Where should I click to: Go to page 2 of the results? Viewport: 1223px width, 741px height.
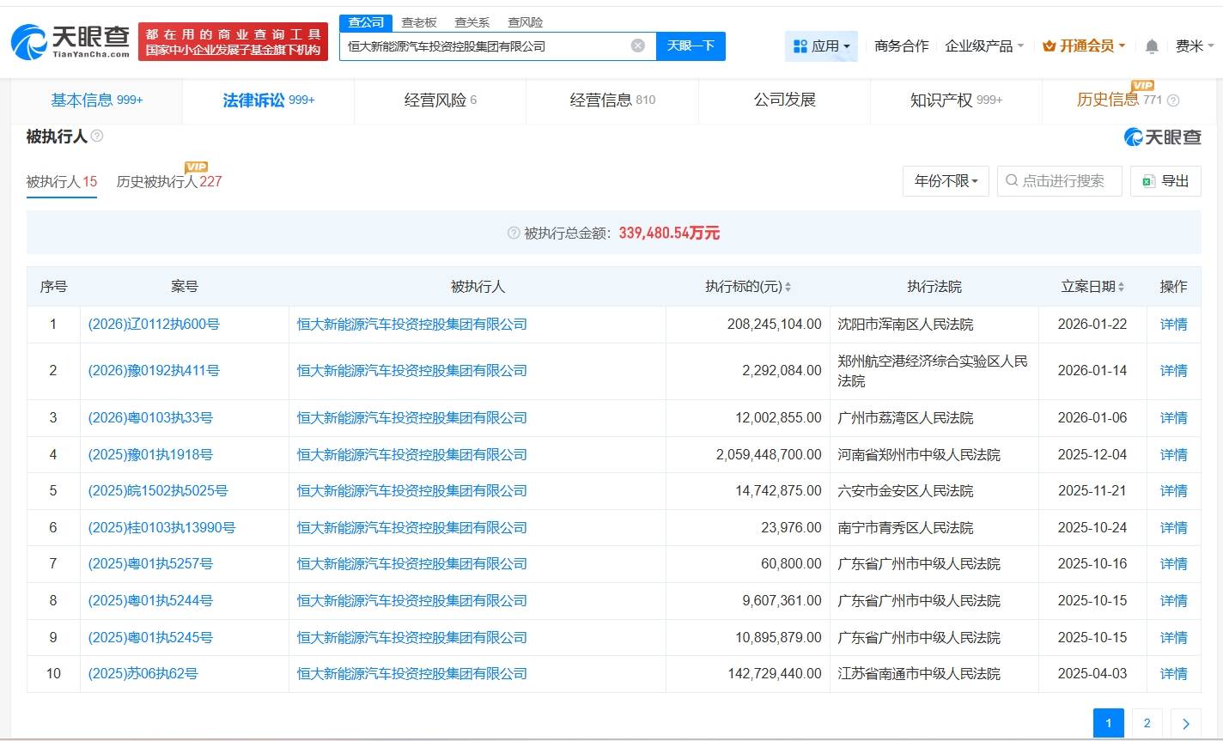[1147, 722]
